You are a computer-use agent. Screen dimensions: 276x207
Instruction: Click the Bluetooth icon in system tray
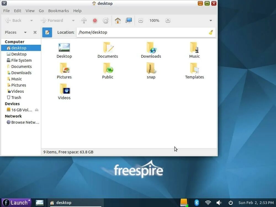point(197,202)
